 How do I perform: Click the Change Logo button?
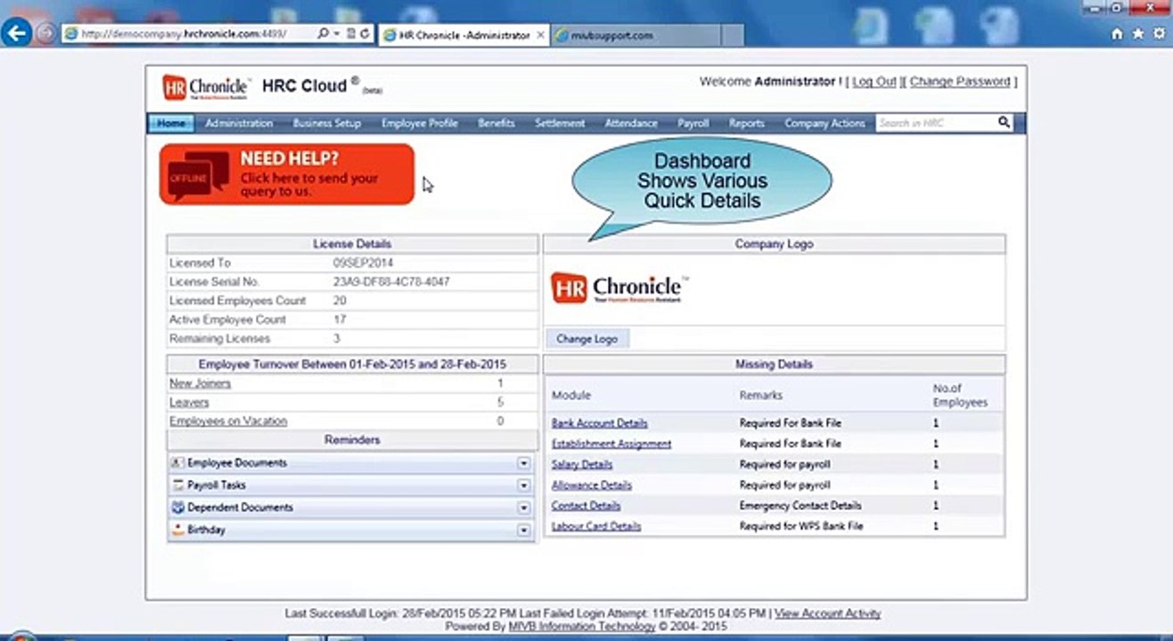click(x=586, y=339)
